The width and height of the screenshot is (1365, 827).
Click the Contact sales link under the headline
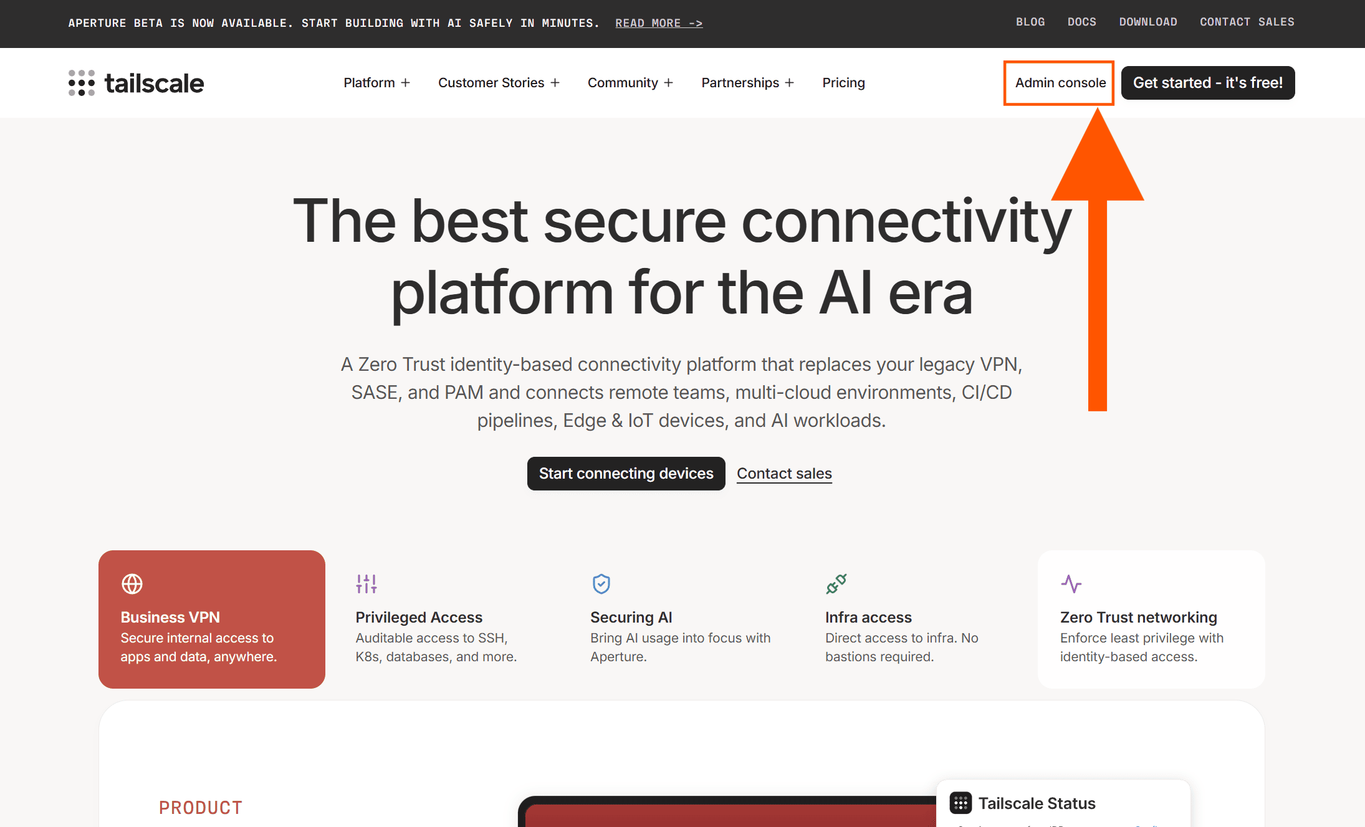pos(784,474)
